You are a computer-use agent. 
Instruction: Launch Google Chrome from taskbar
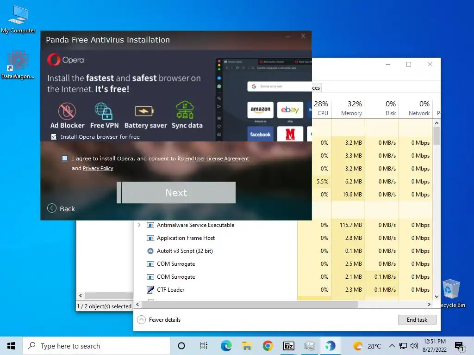[x=268, y=346]
